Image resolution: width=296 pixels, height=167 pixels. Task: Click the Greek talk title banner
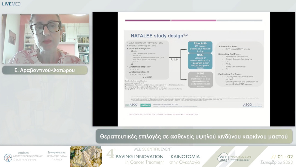tap(194, 136)
